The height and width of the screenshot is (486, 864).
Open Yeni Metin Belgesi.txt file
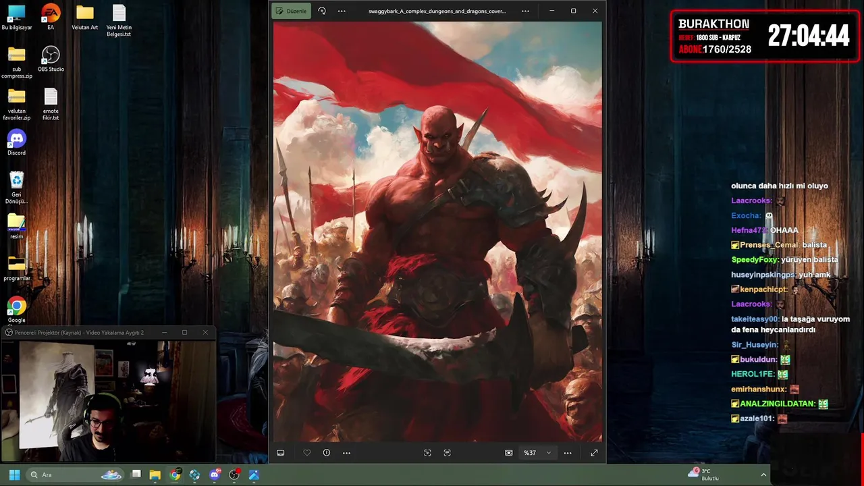[119, 21]
